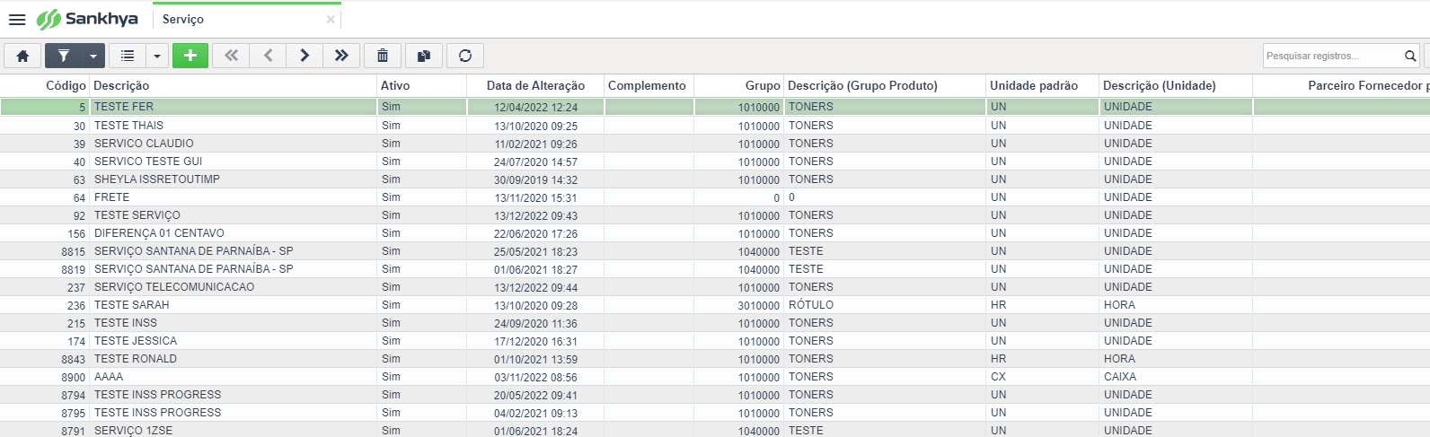
Task: Click the RÓTULO group description cell
Action: point(885,305)
